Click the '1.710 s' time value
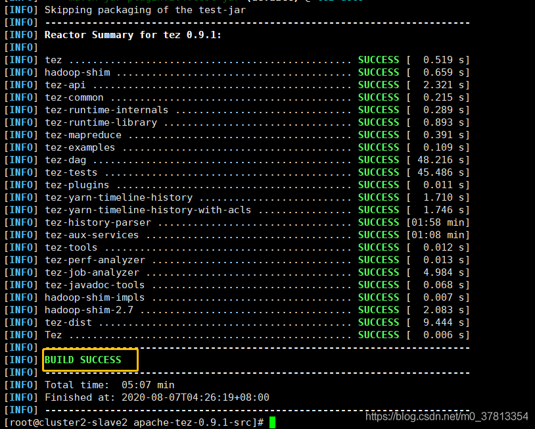The height and width of the screenshot is (429, 535). click(444, 197)
